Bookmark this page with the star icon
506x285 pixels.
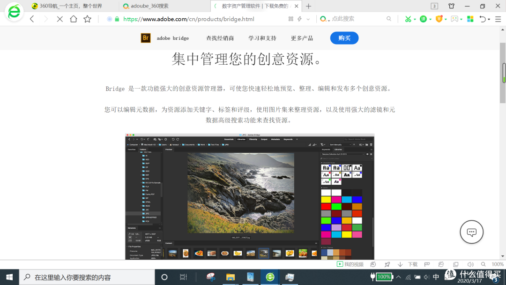click(x=88, y=19)
